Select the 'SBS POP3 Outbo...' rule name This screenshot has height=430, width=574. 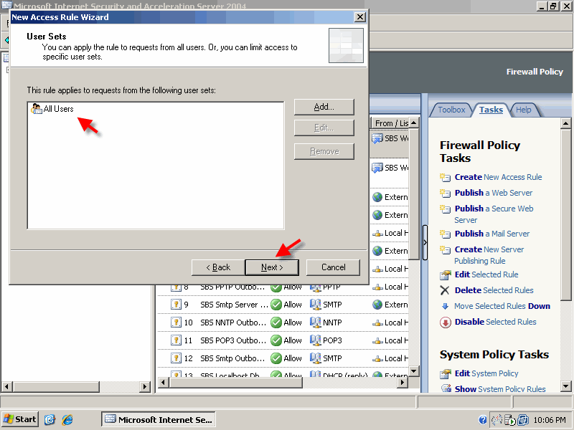[232, 340]
